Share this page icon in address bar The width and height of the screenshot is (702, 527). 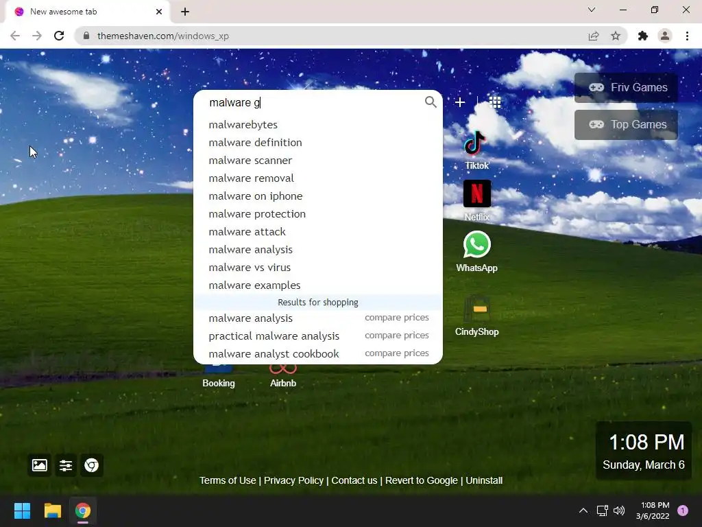[594, 36]
